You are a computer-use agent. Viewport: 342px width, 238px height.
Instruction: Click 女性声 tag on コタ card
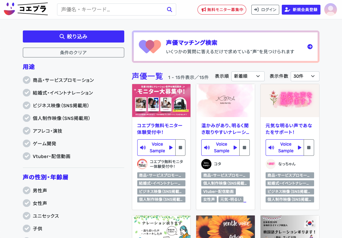209,199
